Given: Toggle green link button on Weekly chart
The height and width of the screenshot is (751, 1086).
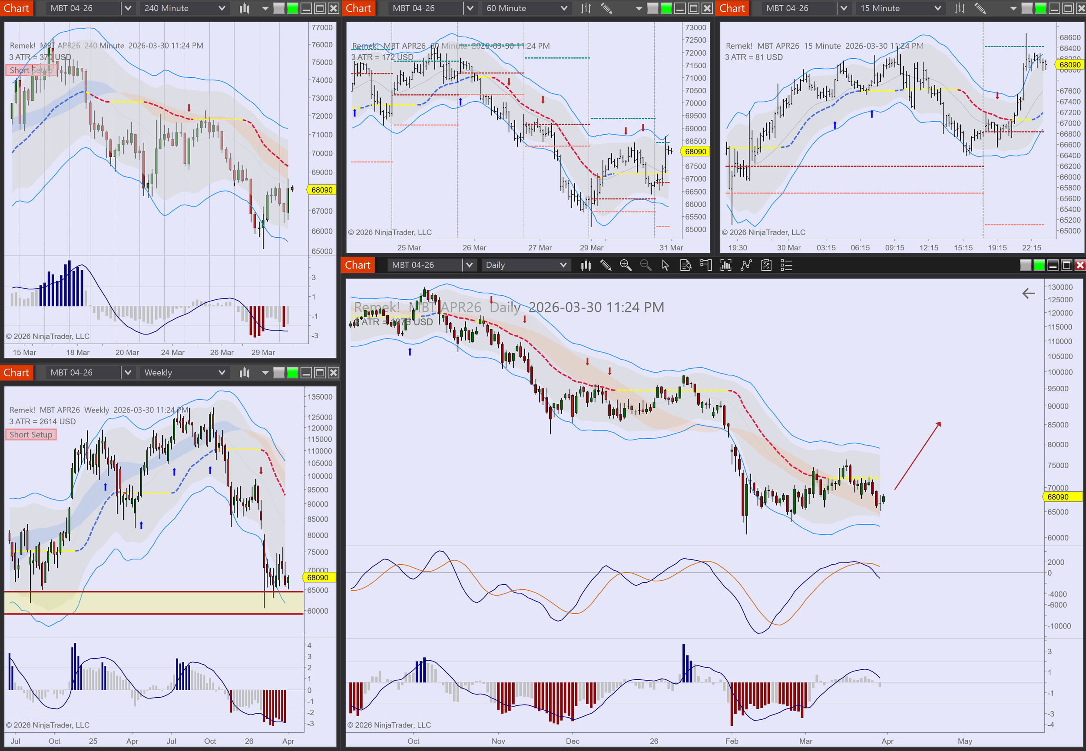Looking at the screenshot, I should 293,373.
